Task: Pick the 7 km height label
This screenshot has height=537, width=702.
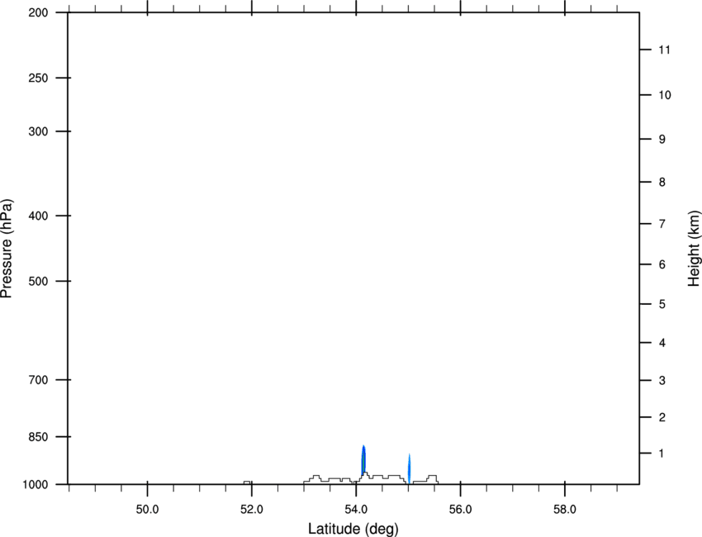Action: coord(662,224)
